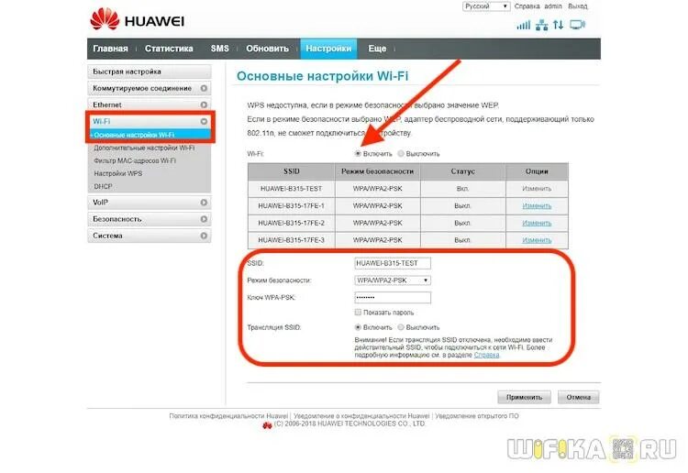The height and width of the screenshot is (473, 688).
Task: Click the SSID column header
Action: click(292, 171)
